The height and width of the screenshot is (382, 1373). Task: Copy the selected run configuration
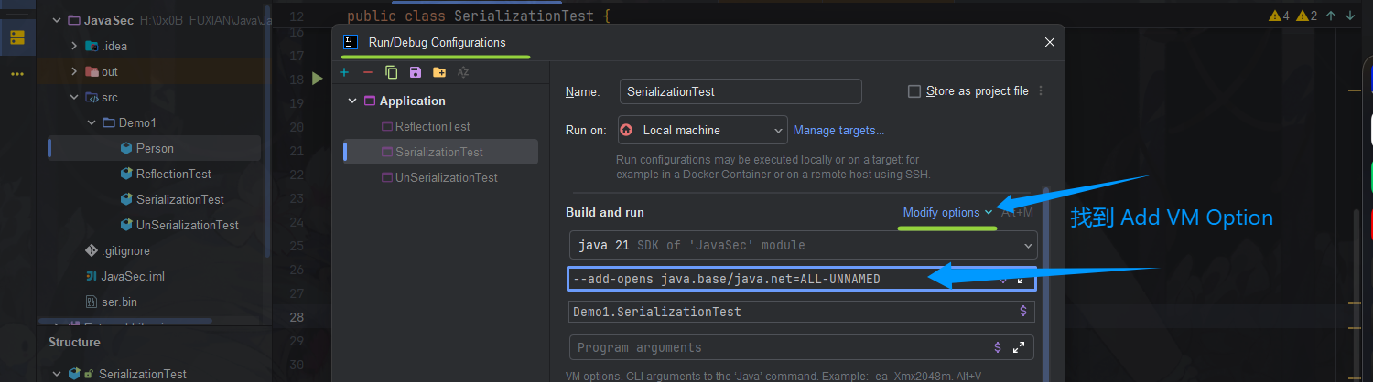pos(392,72)
